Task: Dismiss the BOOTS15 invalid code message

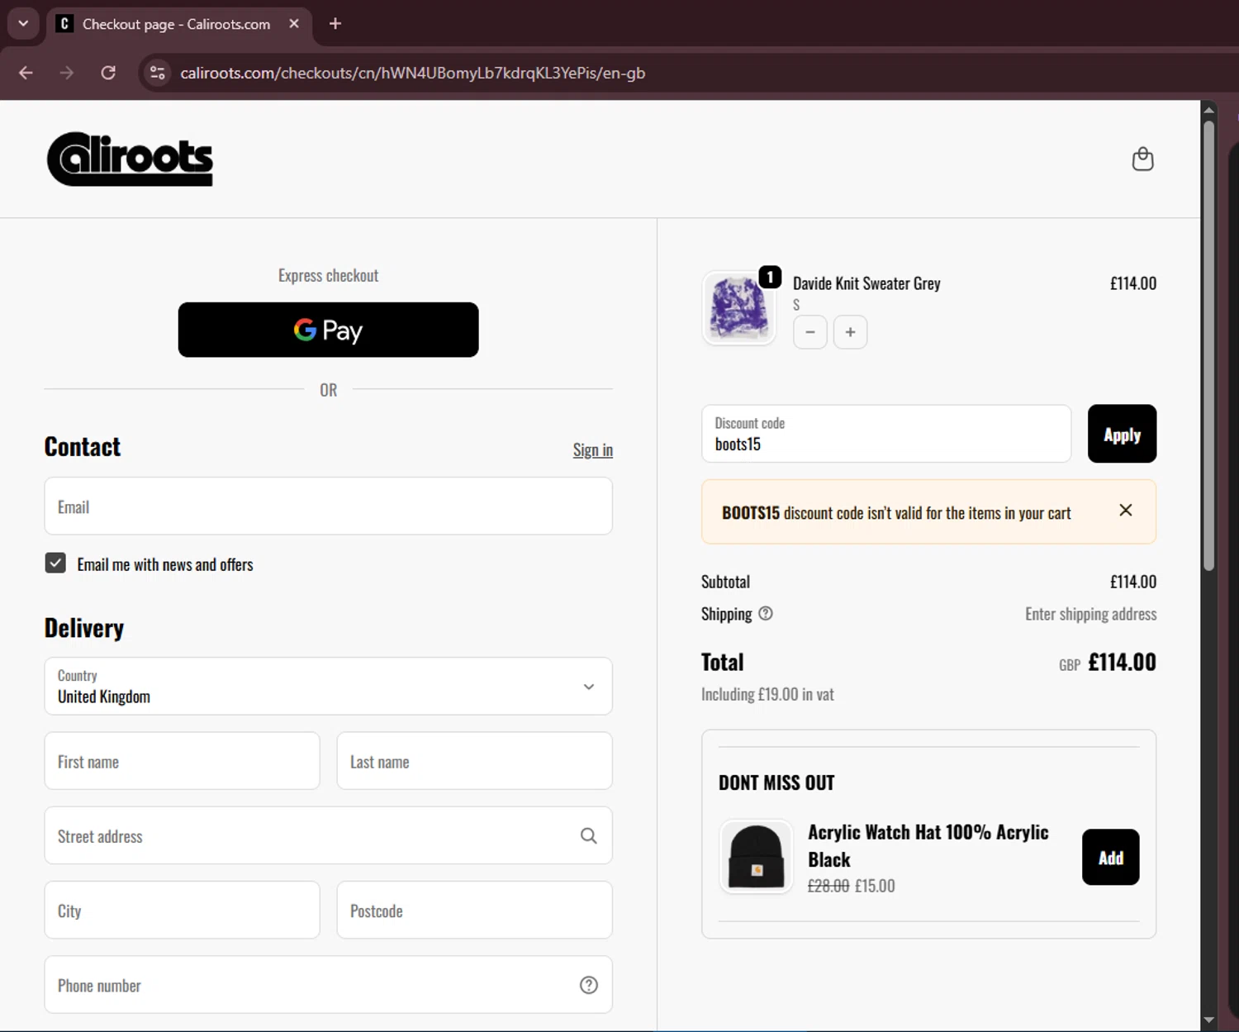Action: coord(1125,511)
